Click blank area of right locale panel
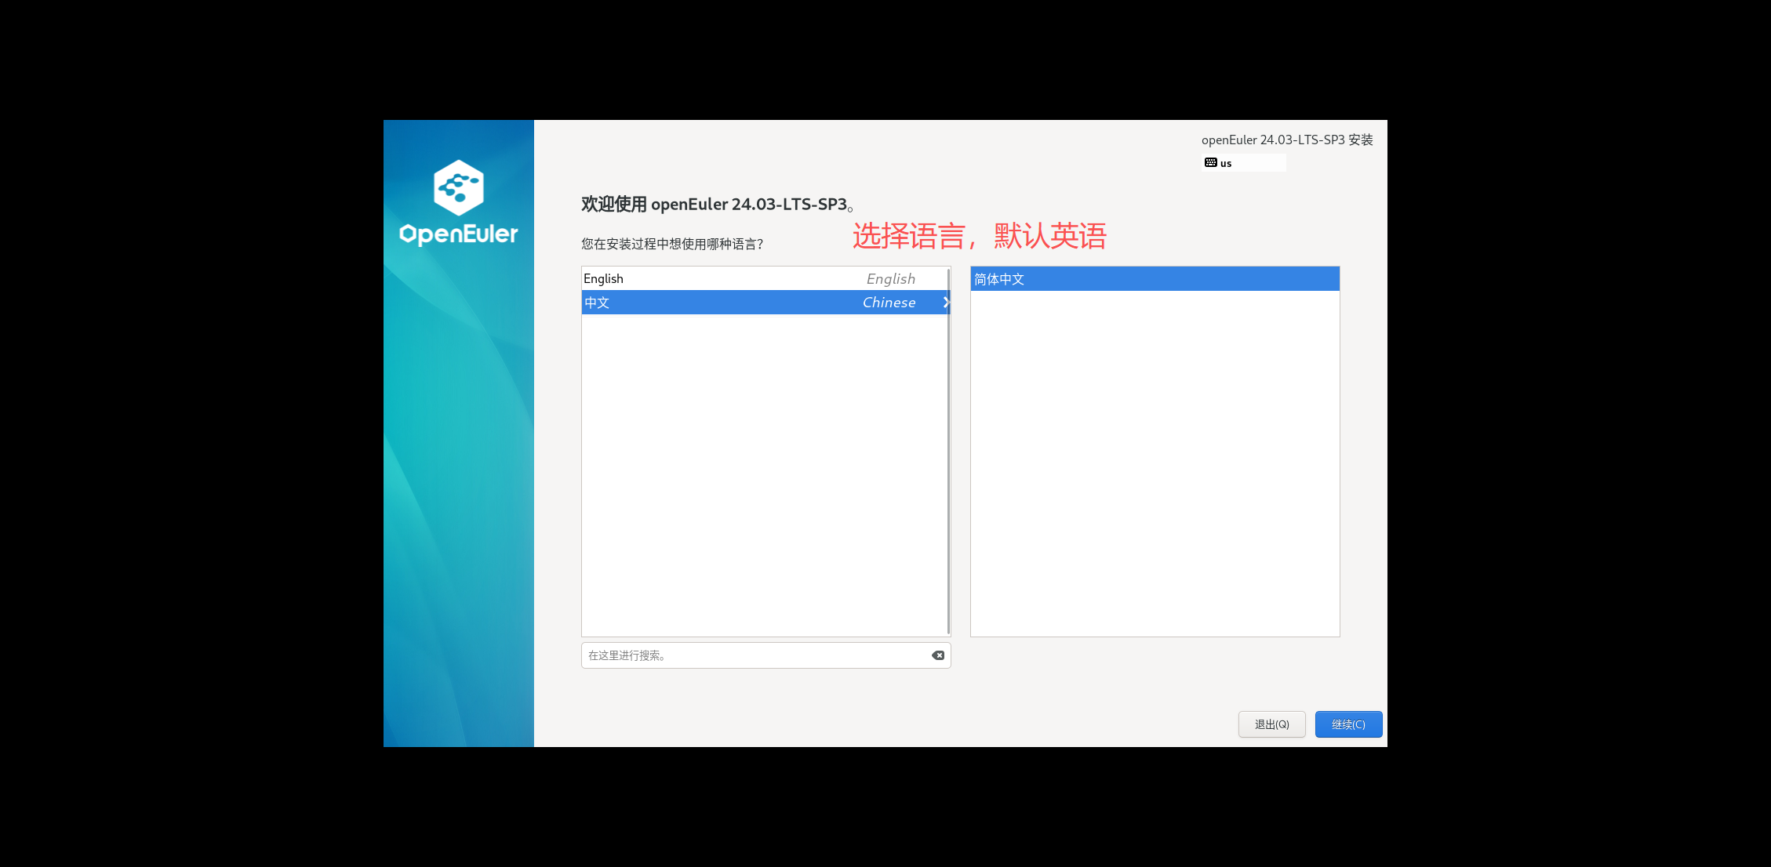Viewport: 1771px width, 867px height. coord(1154,470)
